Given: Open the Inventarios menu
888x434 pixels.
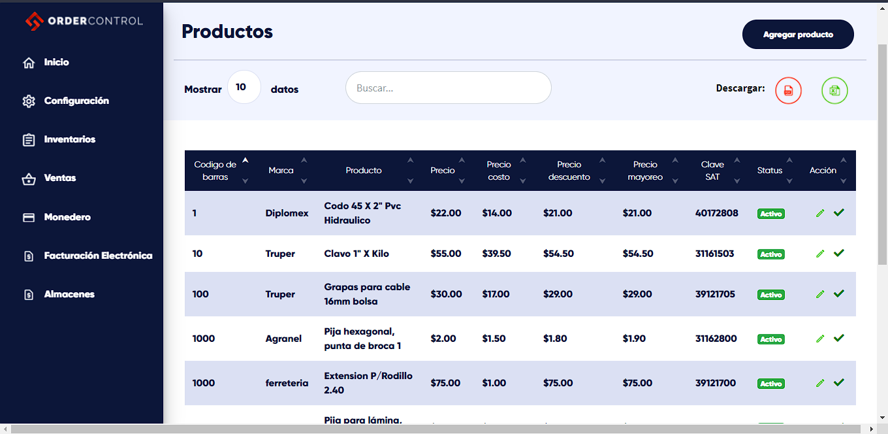Looking at the screenshot, I should tap(69, 139).
